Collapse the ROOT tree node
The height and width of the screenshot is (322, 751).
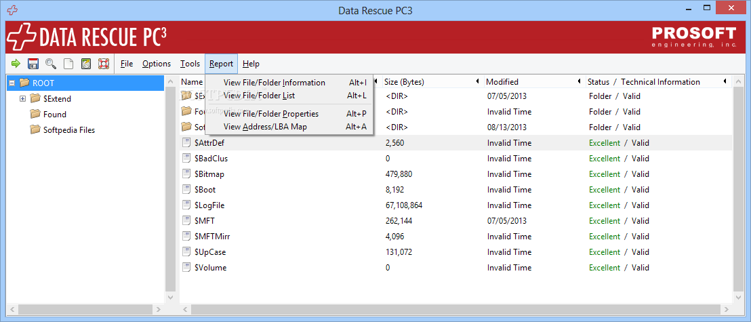[x=12, y=83]
